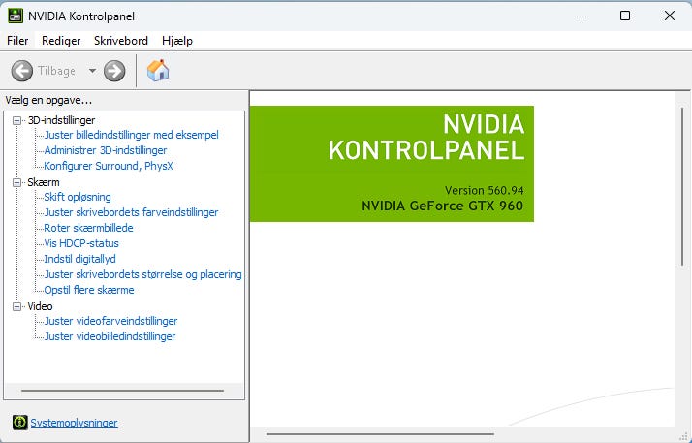Click the Back arrow button
The image size is (692, 443).
(x=22, y=71)
